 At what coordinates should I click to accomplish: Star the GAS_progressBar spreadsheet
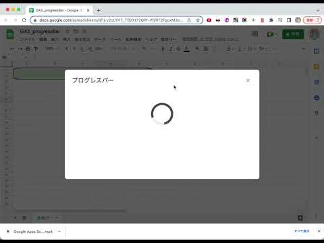(67, 31)
